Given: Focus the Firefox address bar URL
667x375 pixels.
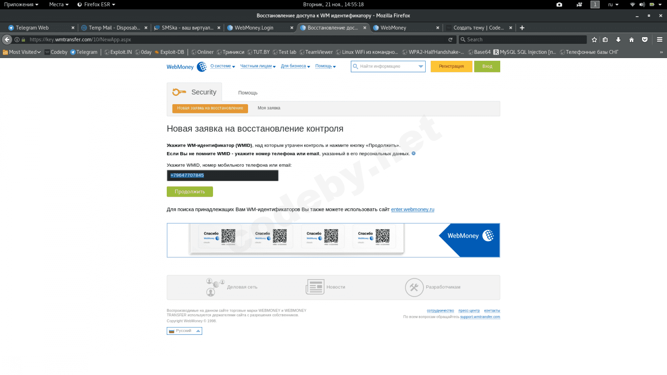Looking at the screenshot, I should click(x=233, y=40).
